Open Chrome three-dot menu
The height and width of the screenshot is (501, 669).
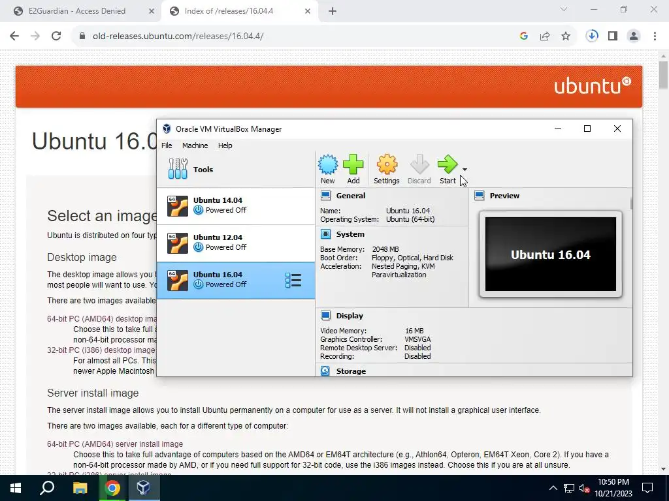(655, 37)
